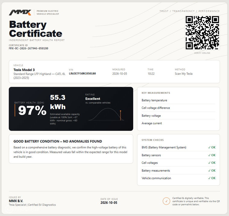Click 'INDEPENDENT BATTERY HEALTH REPORT' subtitle
This screenshot has height=216, width=229.
click(37, 40)
